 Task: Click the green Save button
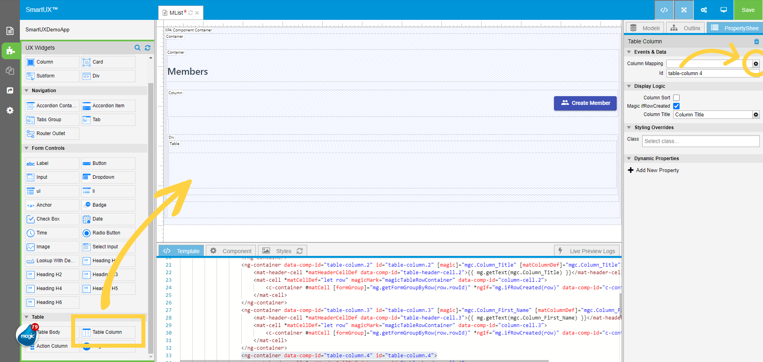tap(748, 10)
